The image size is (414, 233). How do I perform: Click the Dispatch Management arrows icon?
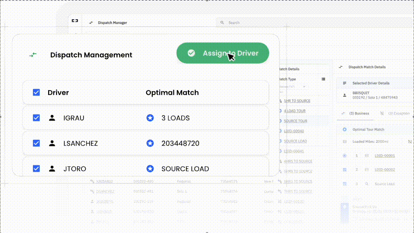click(33, 55)
